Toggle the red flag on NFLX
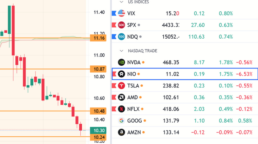The height and width of the screenshot is (144, 258). (x=114, y=109)
